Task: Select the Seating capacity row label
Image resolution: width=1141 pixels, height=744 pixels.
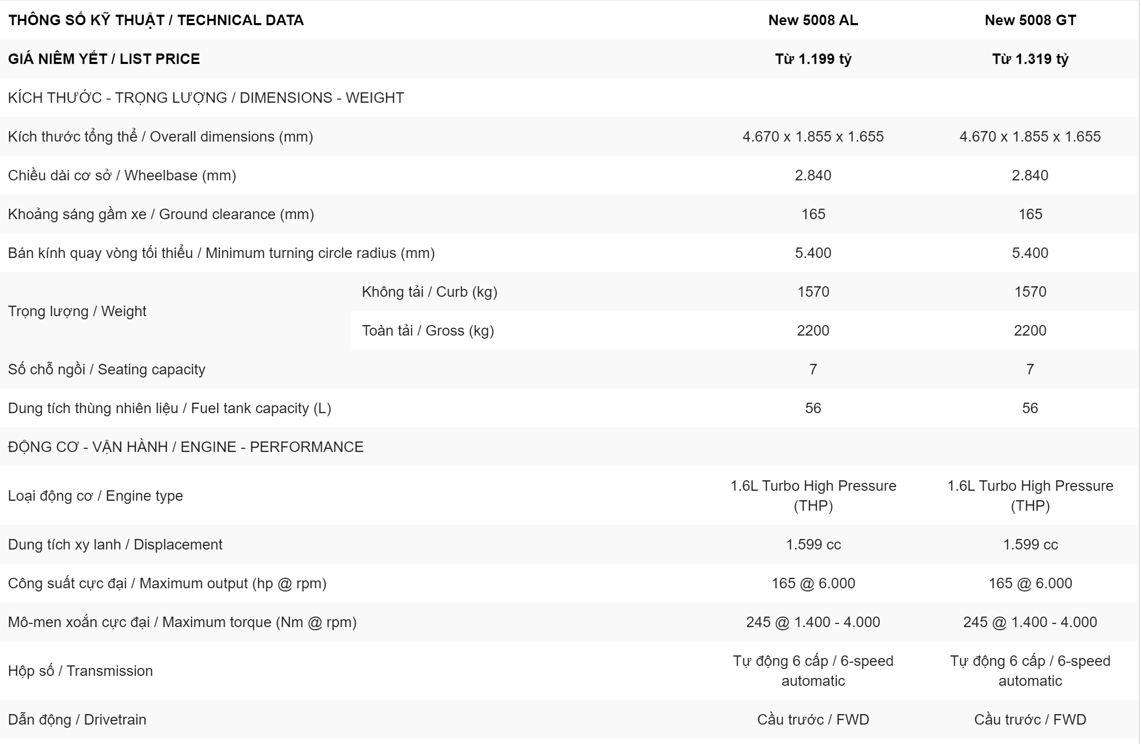Action: pyautogui.click(x=106, y=369)
